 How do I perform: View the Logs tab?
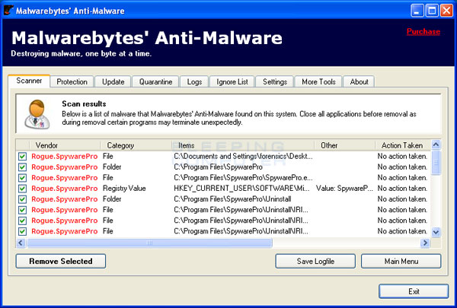[194, 82]
